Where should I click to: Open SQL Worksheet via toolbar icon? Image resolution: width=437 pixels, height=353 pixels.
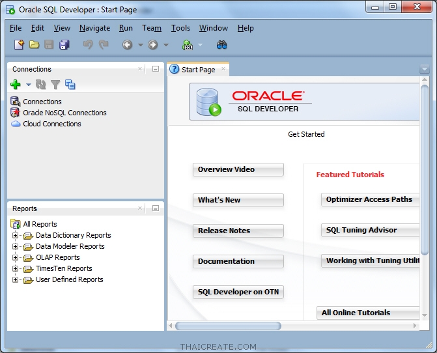tap(188, 45)
